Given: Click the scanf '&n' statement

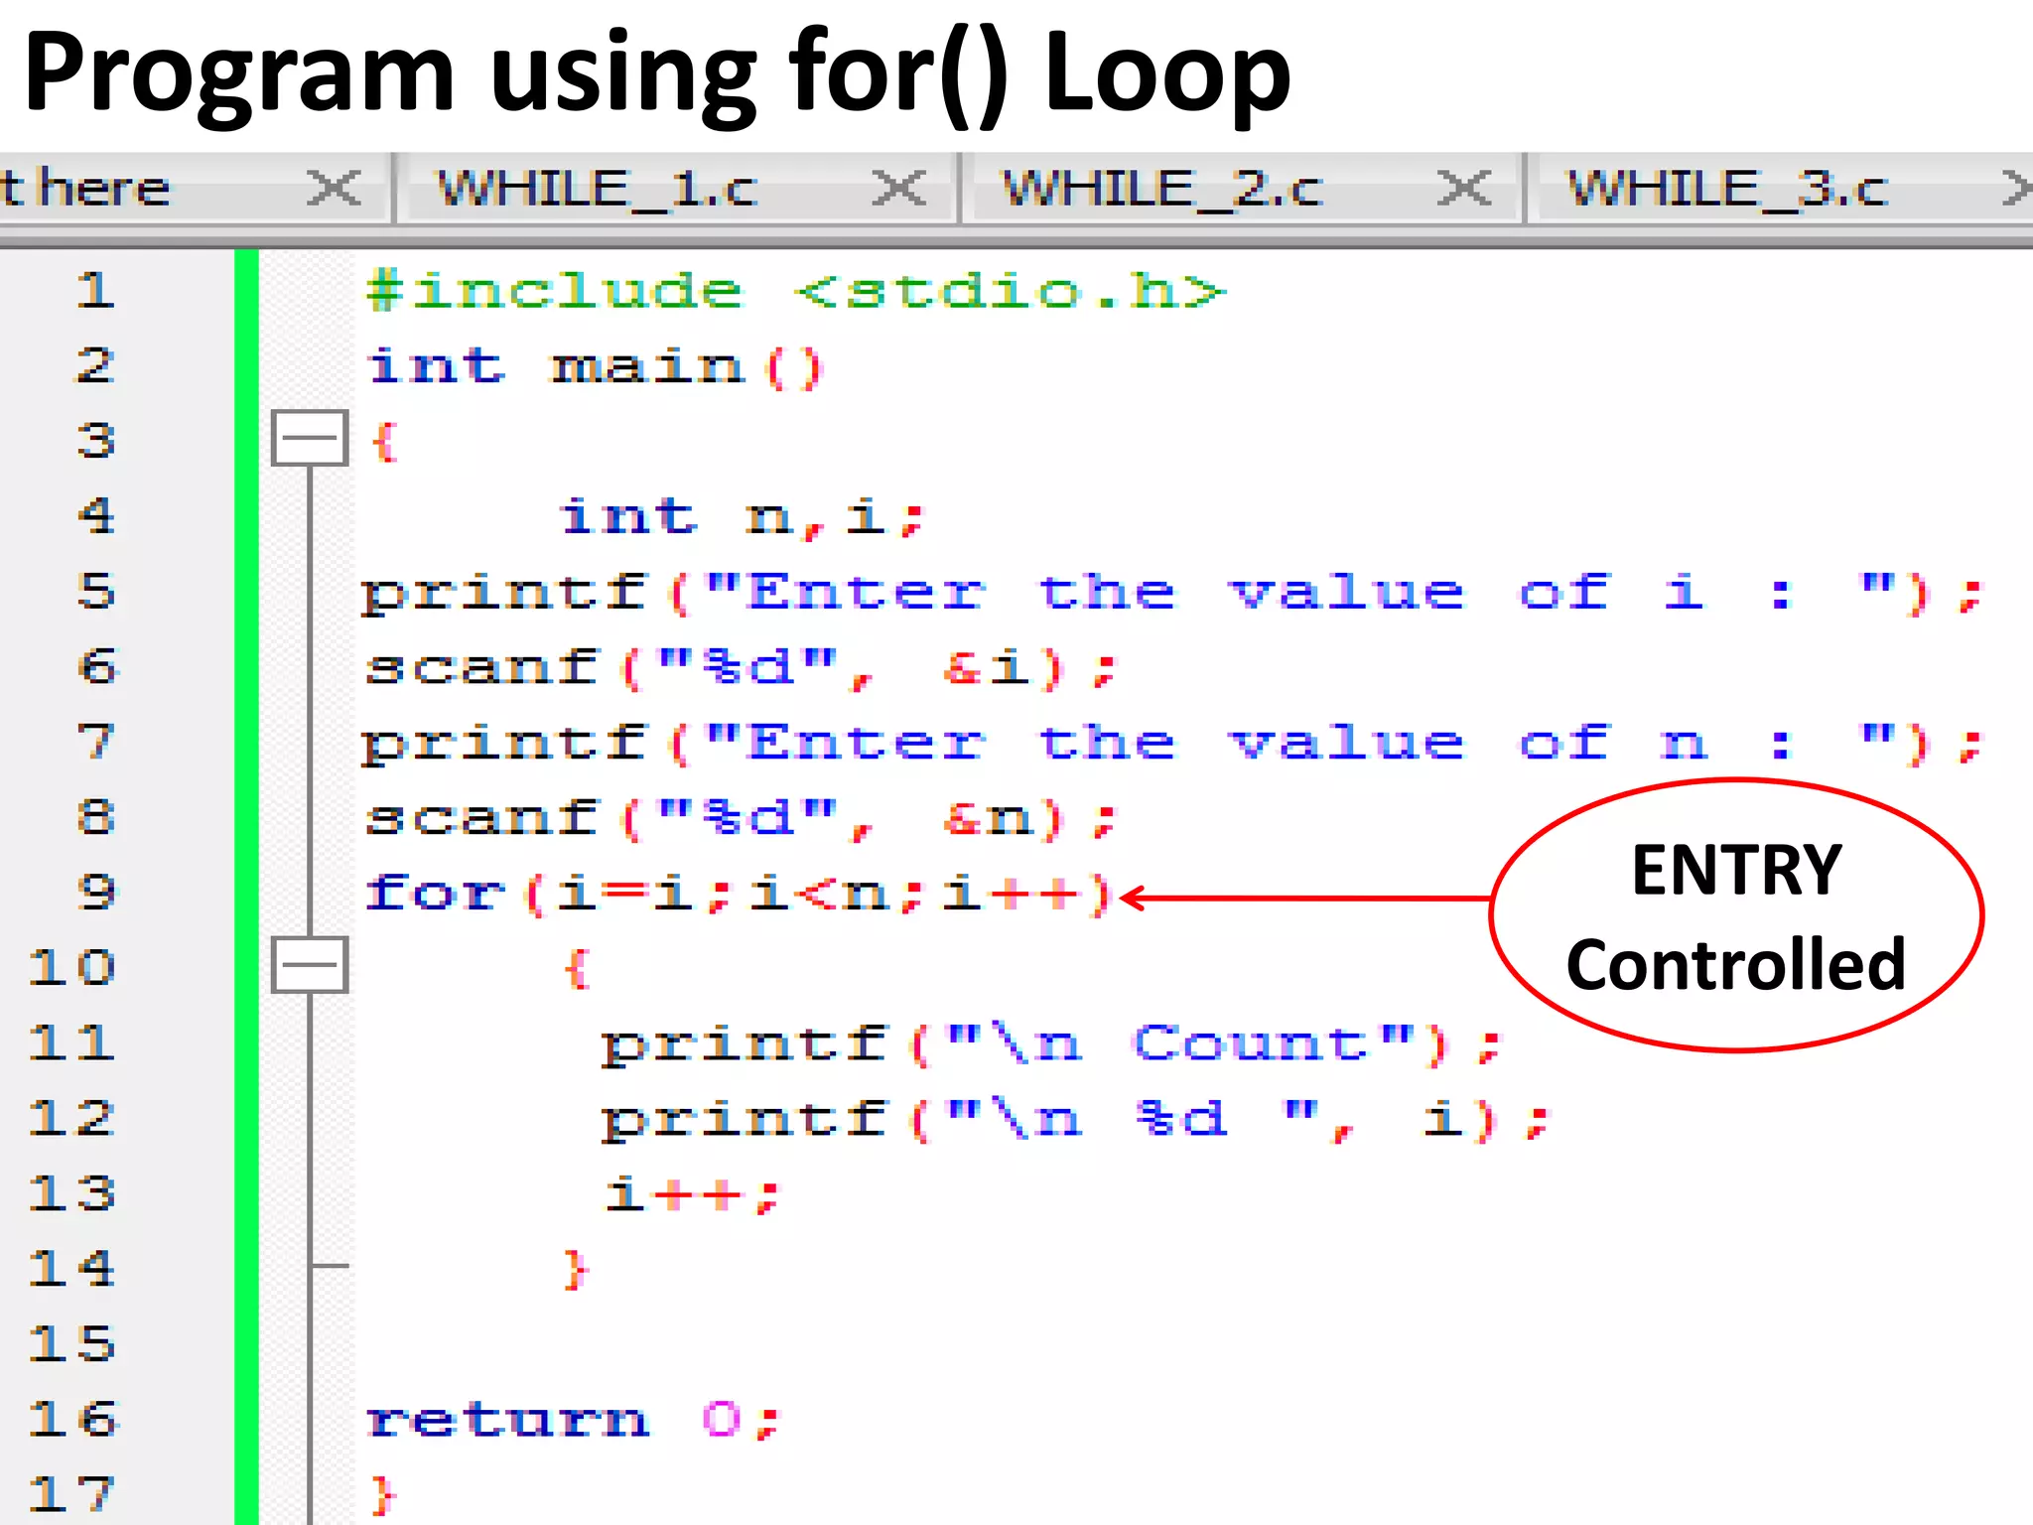Looking at the screenshot, I should coord(741,818).
